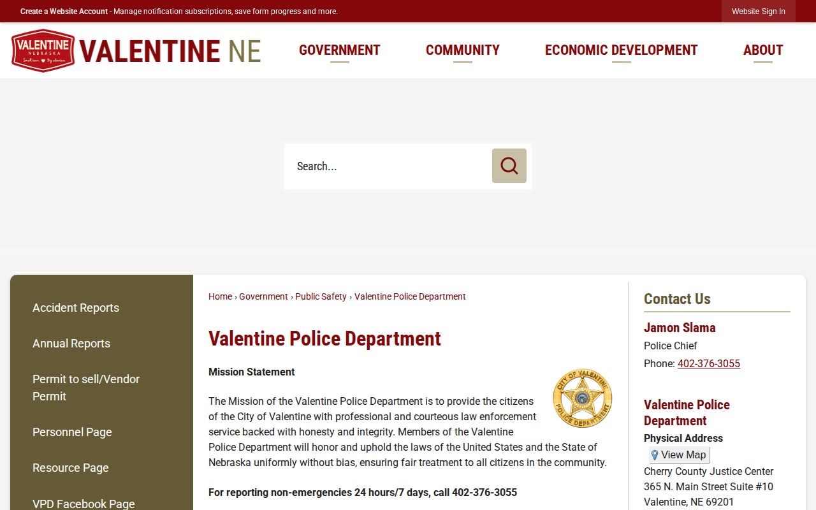Viewport: 816px width, 510px height.
Task: Go to the Personnel Page
Action: [72, 432]
